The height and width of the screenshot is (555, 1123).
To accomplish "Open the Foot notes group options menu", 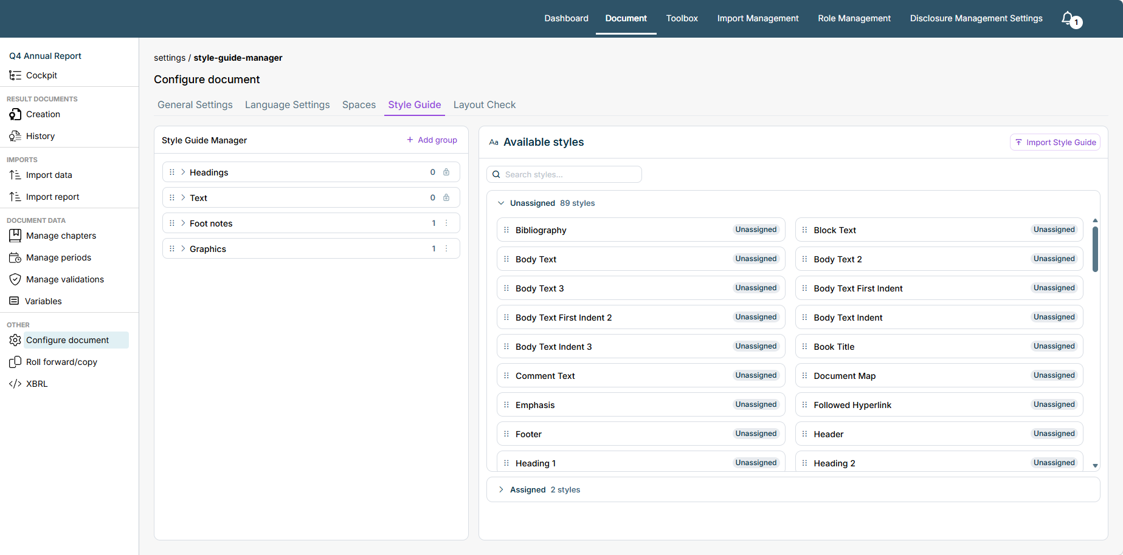I will (x=446, y=223).
